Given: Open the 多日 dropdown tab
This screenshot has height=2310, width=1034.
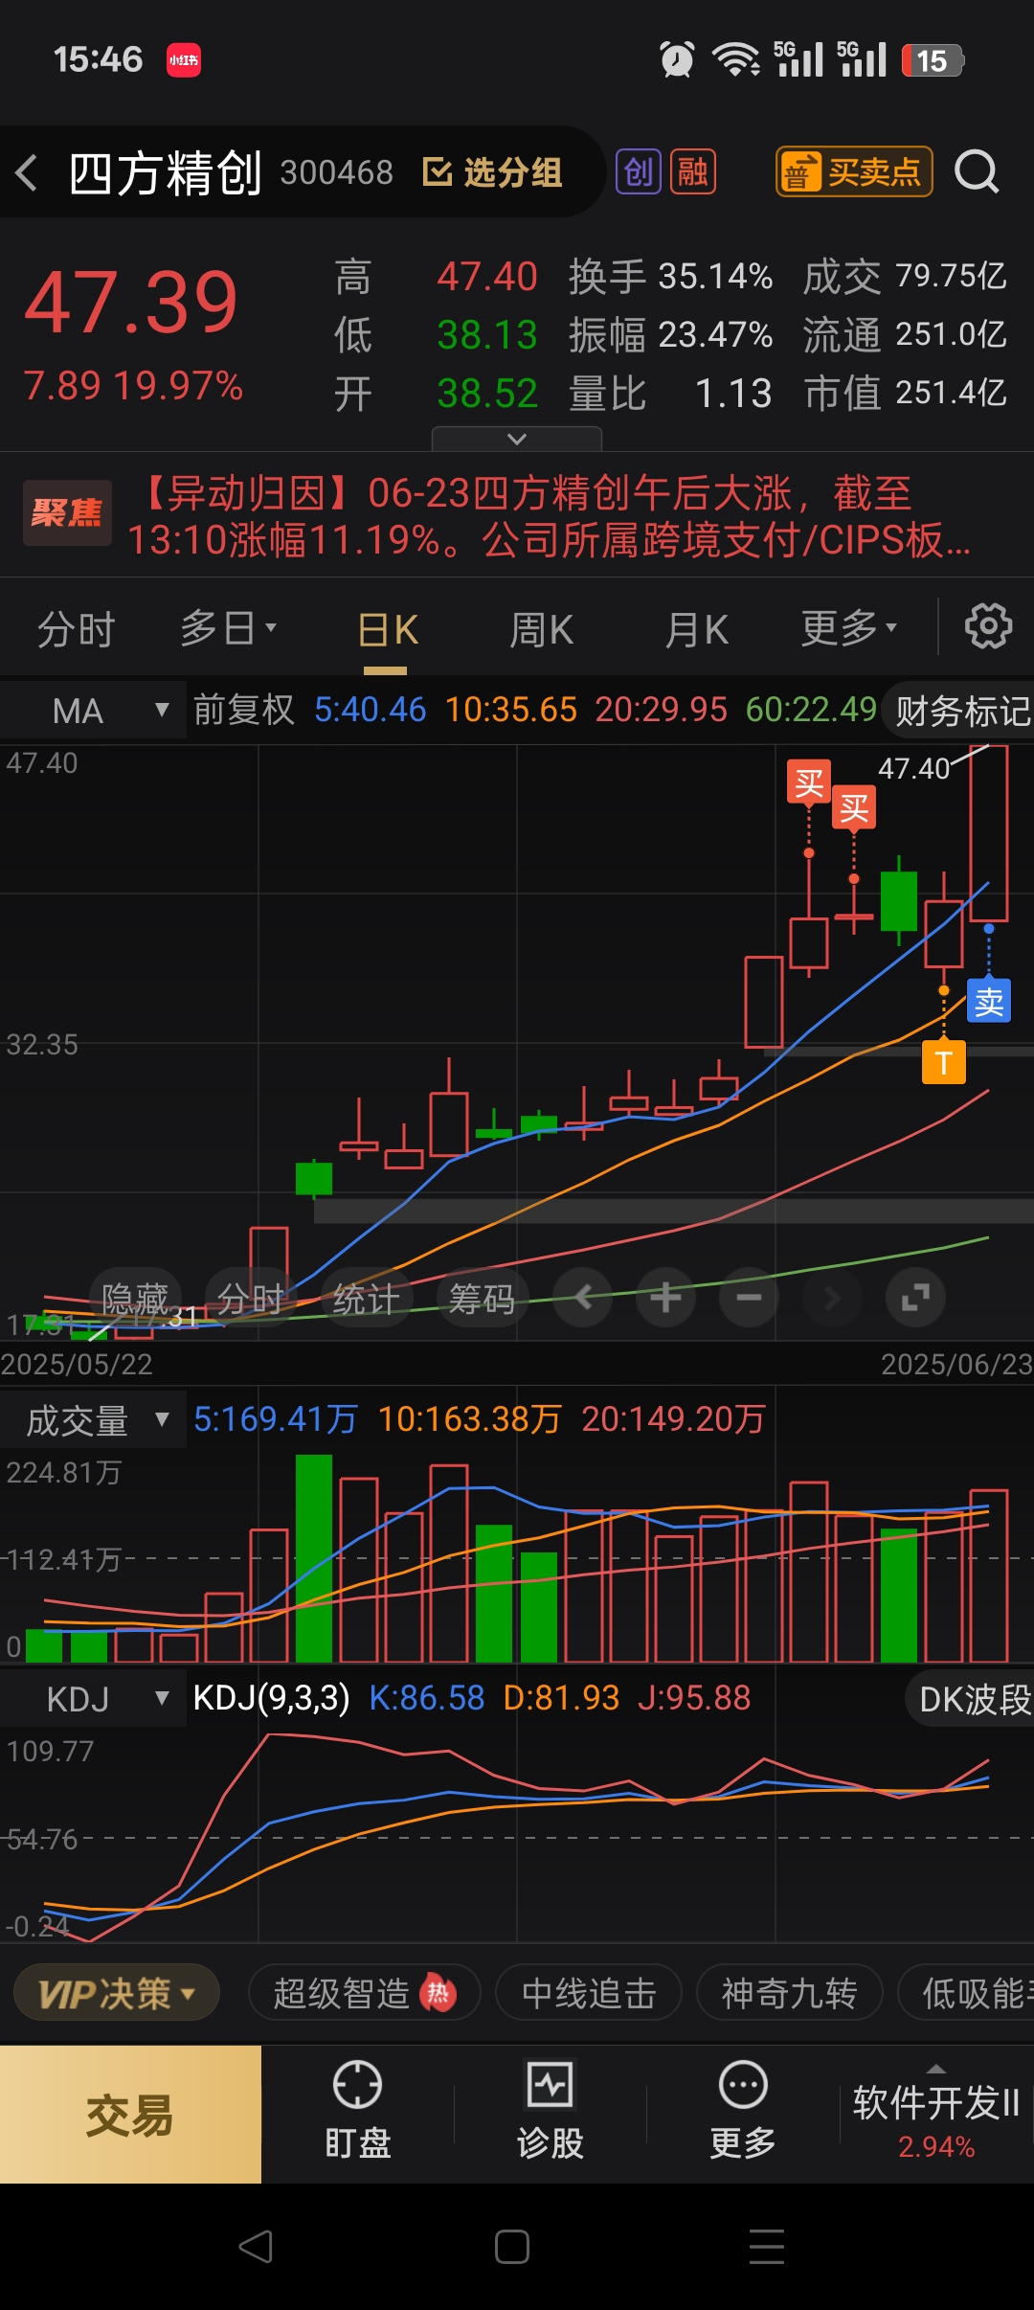Looking at the screenshot, I should tap(228, 628).
